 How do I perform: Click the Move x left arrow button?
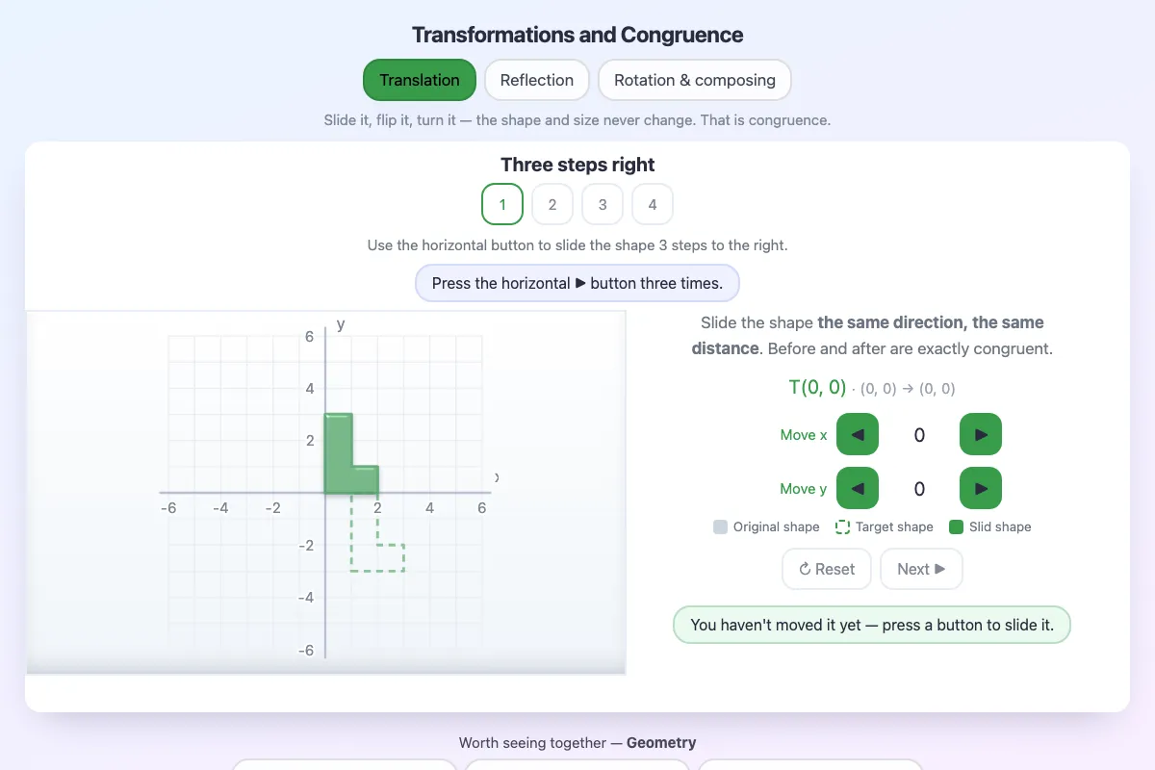tap(858, 434)
